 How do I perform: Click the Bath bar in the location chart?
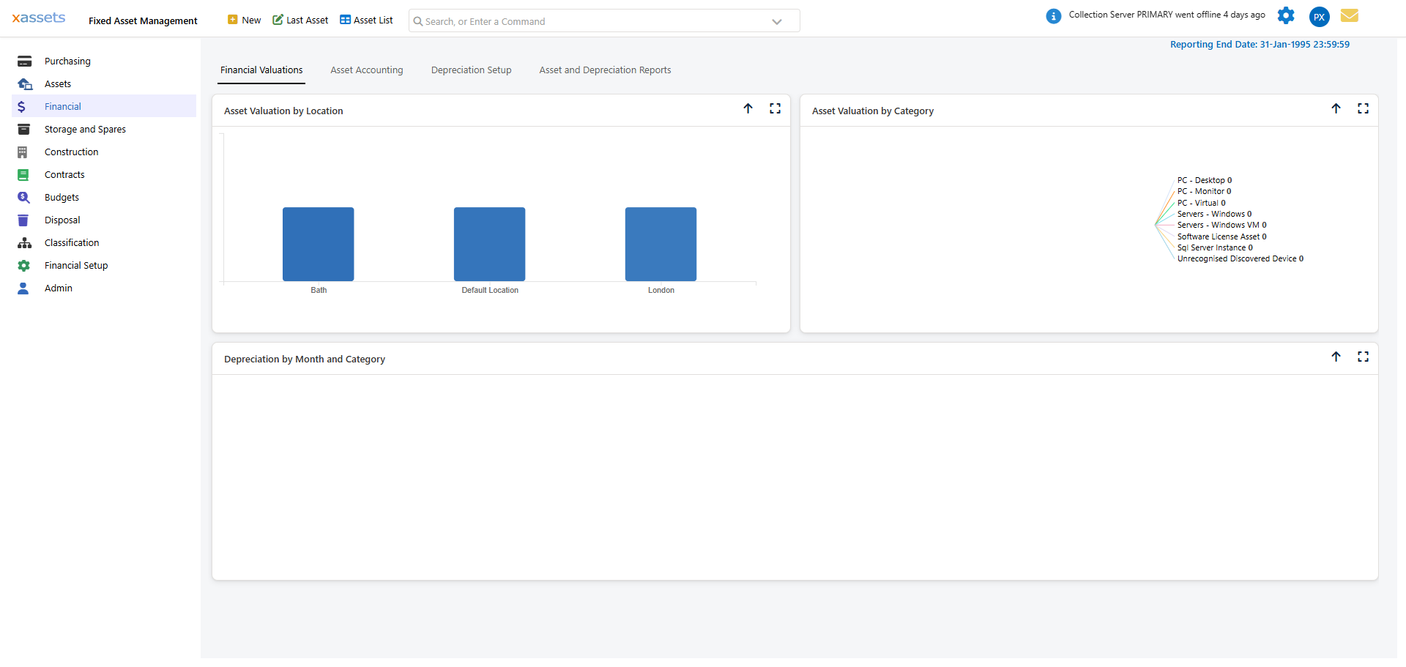tap(318, 244)
